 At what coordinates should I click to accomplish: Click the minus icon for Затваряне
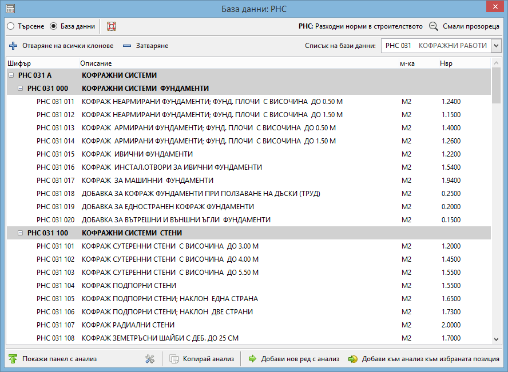coord(126,46)
